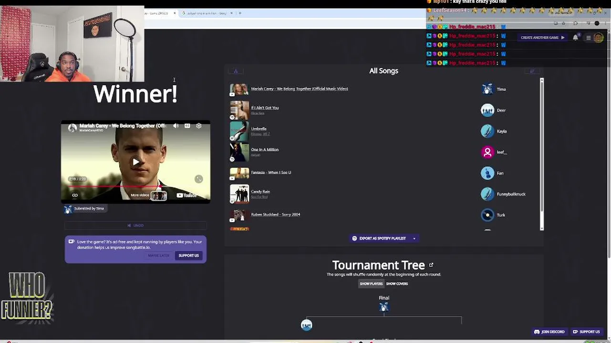611x343 pixels.
Task: Click Join Discord button
Action: (x=549, y=332)
